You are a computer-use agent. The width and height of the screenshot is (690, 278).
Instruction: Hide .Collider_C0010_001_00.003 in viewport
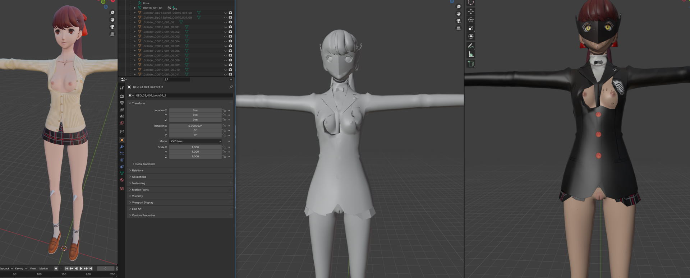pyautogui.click(x=226, y=36)
